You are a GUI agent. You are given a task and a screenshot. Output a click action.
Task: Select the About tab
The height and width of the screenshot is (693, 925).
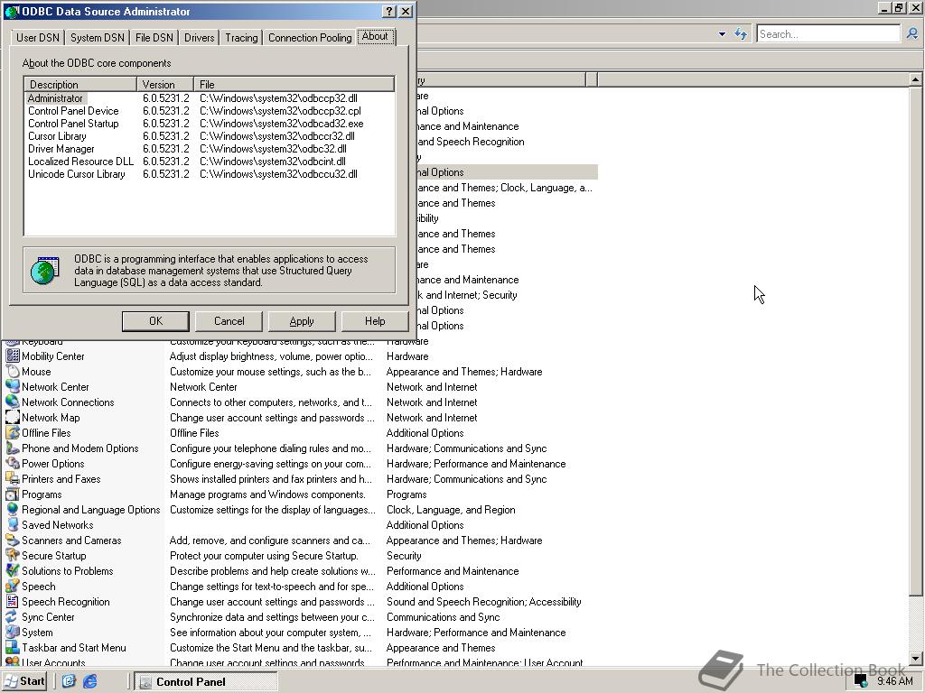(375, 36)
